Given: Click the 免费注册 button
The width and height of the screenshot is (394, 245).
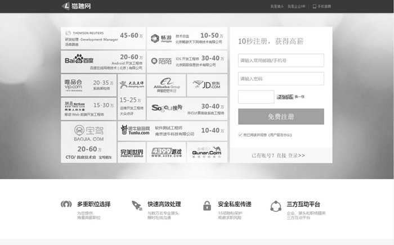Looking at the screenshot, I should click(281, 117).
